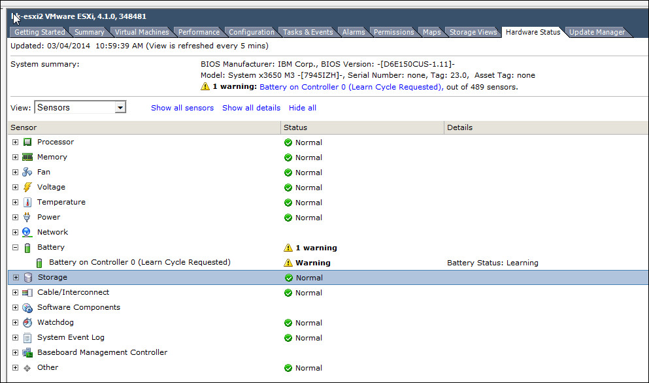
Task: Switch to the Configuration tab
Action: pos(251,32)
